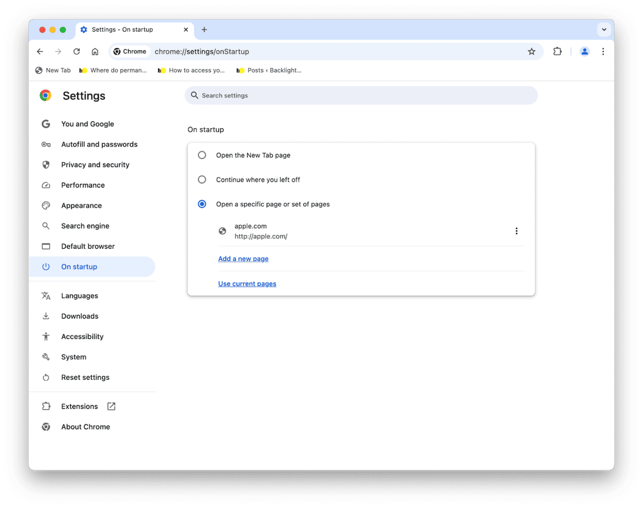Screen dimensions: 643x508
Task: Click the forward navigation arrow
Action: pos(58,52)
